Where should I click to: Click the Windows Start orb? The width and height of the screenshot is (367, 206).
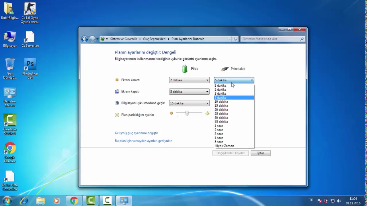click(x=7, y=201)
